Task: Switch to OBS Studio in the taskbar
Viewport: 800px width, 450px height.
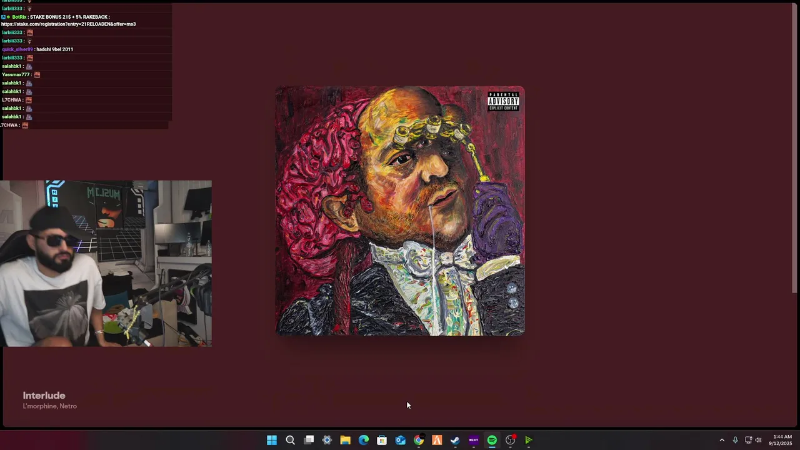Action: 510,440
